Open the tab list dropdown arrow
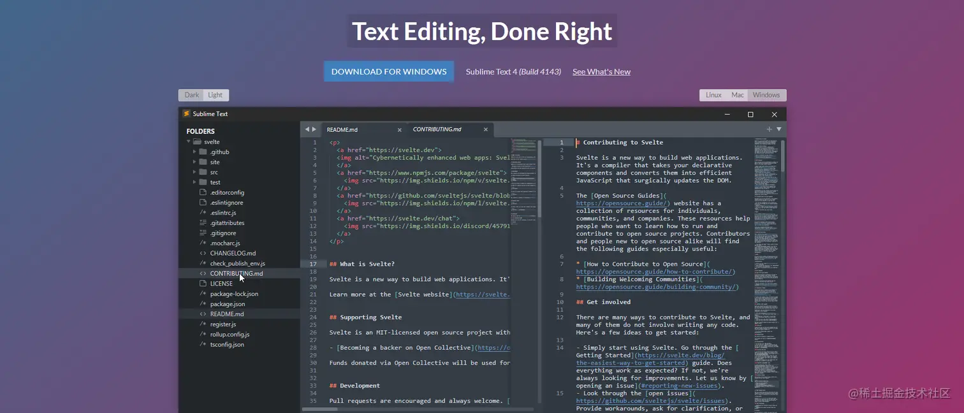 coord(778,129)
